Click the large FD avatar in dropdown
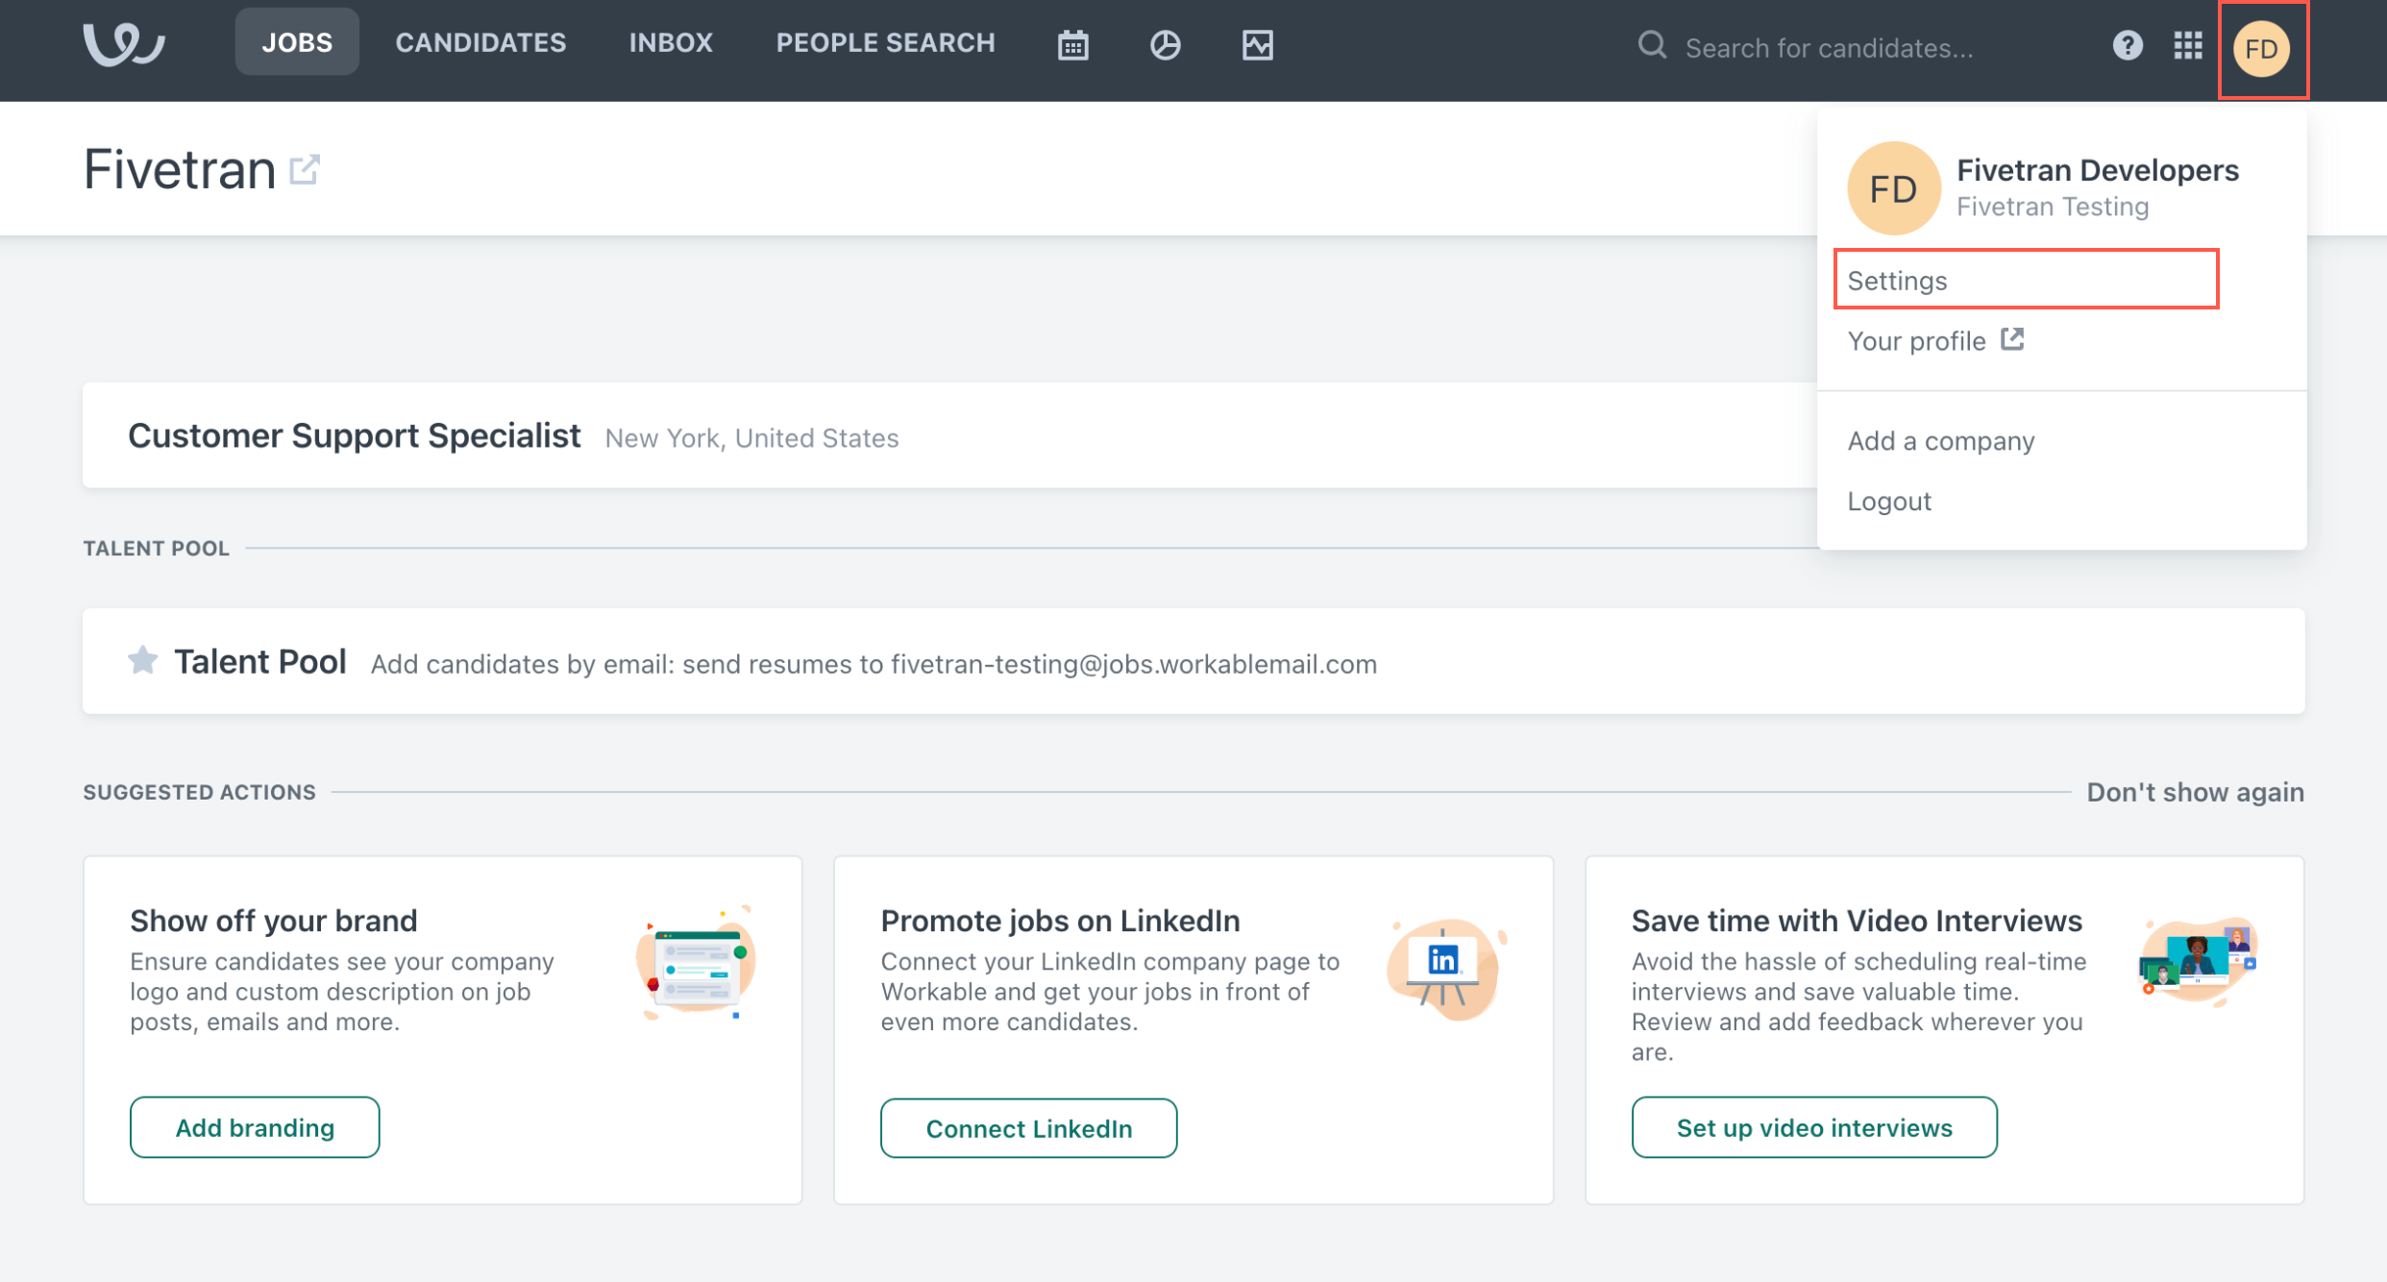 click(1893, 188)
